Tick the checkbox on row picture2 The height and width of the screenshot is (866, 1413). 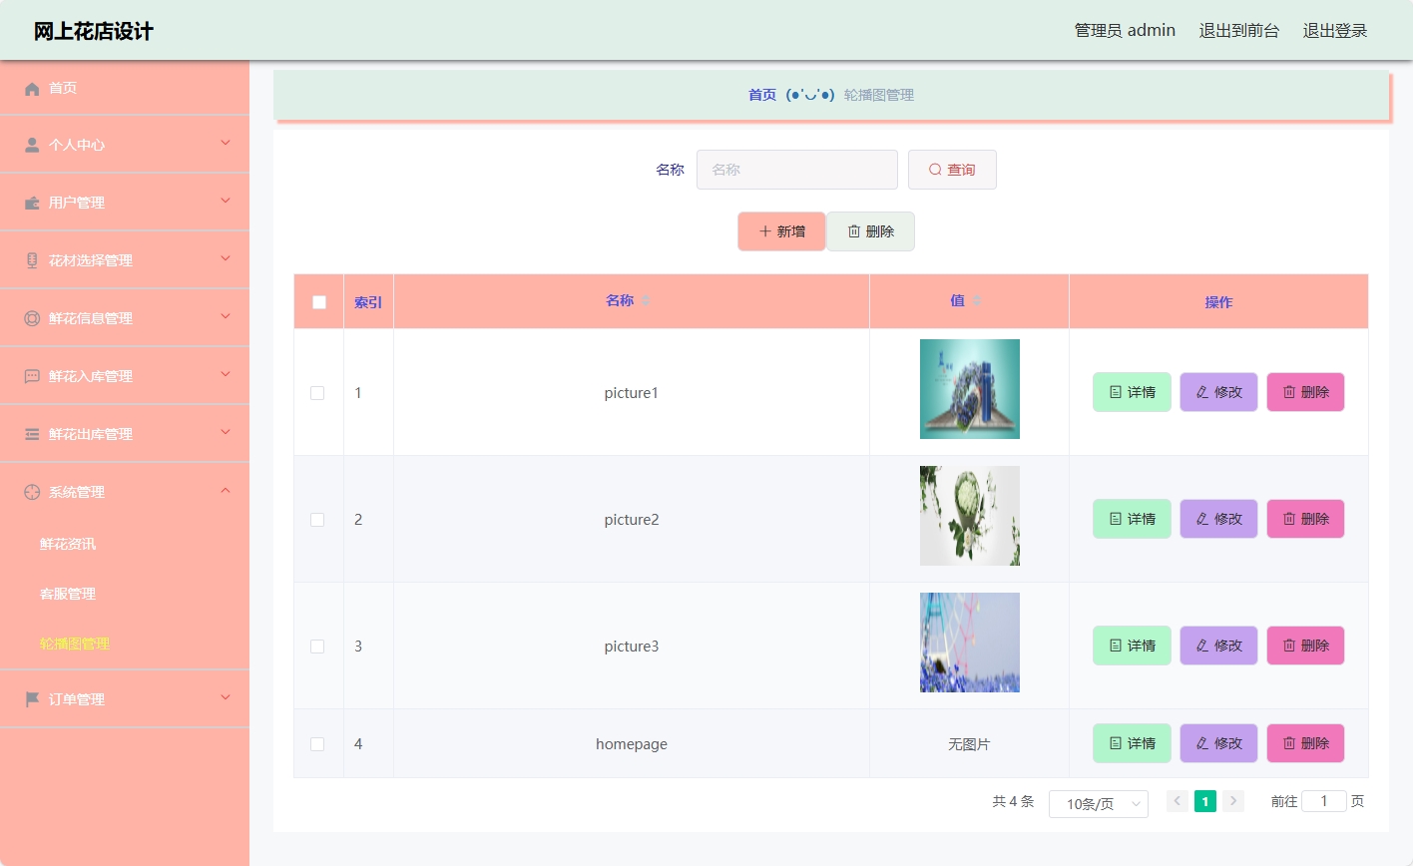317,519
